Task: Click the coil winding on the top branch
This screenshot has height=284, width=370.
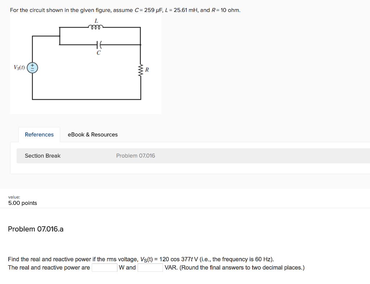Action: (x=95, y=27)
